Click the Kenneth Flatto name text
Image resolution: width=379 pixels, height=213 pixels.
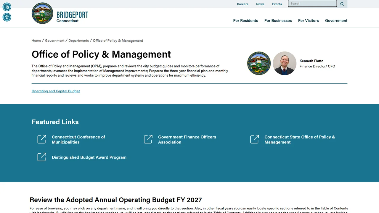pos(311,61)
